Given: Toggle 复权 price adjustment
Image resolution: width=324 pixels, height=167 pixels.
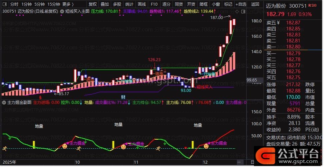Looking at the screenshot, I should (93, 4).
